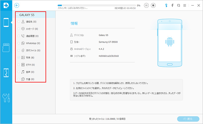The height and width of the screenshot is (124, 203).
Task: Click the model number phone icon
Action: click(x=71, y=42)
